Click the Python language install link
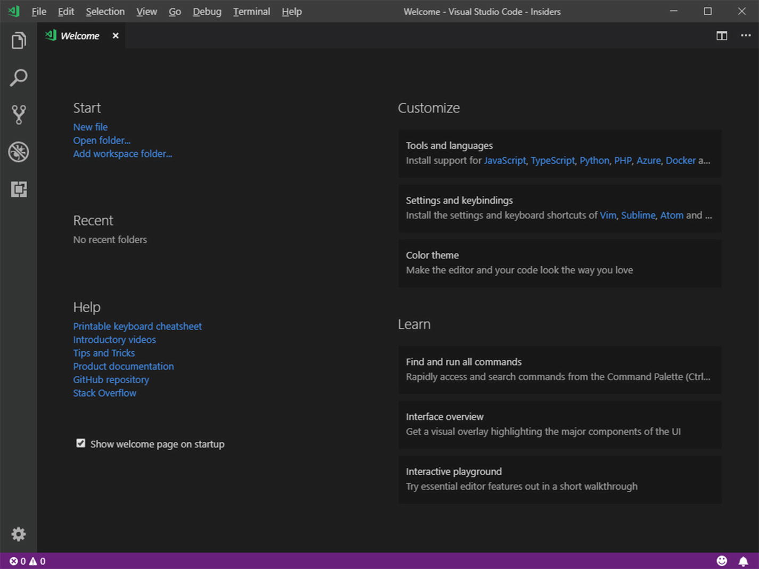The width and height of the screenshot is (759, 569). 594,161
